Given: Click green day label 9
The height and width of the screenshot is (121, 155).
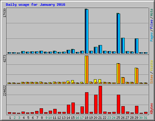Looking at the screenshot, I should (x=46, y=118).
